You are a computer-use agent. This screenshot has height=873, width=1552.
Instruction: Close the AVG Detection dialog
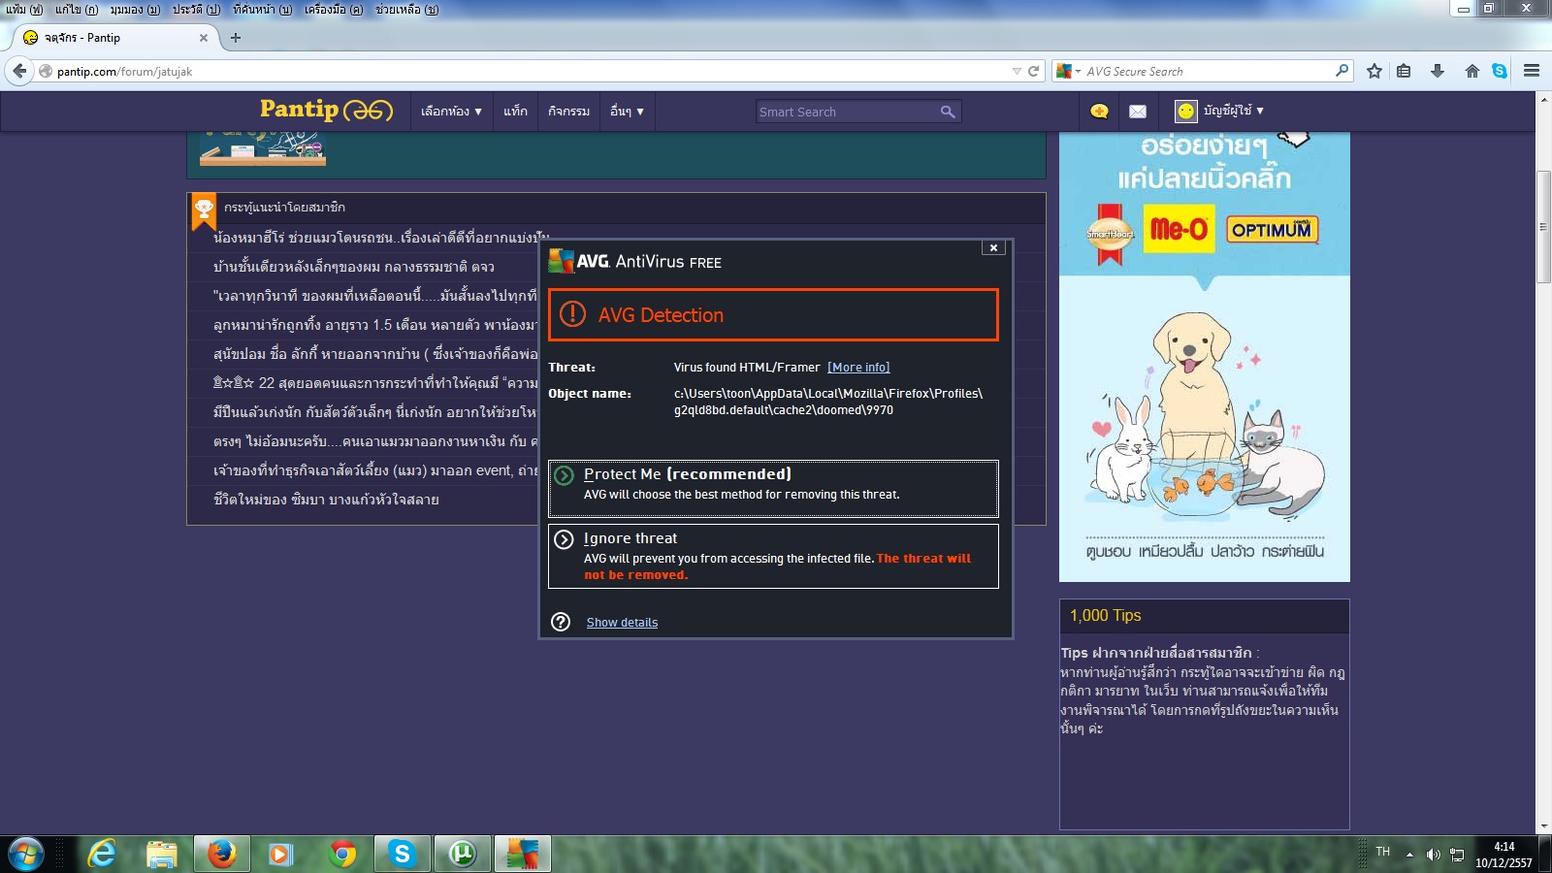(x=993, y=248)
